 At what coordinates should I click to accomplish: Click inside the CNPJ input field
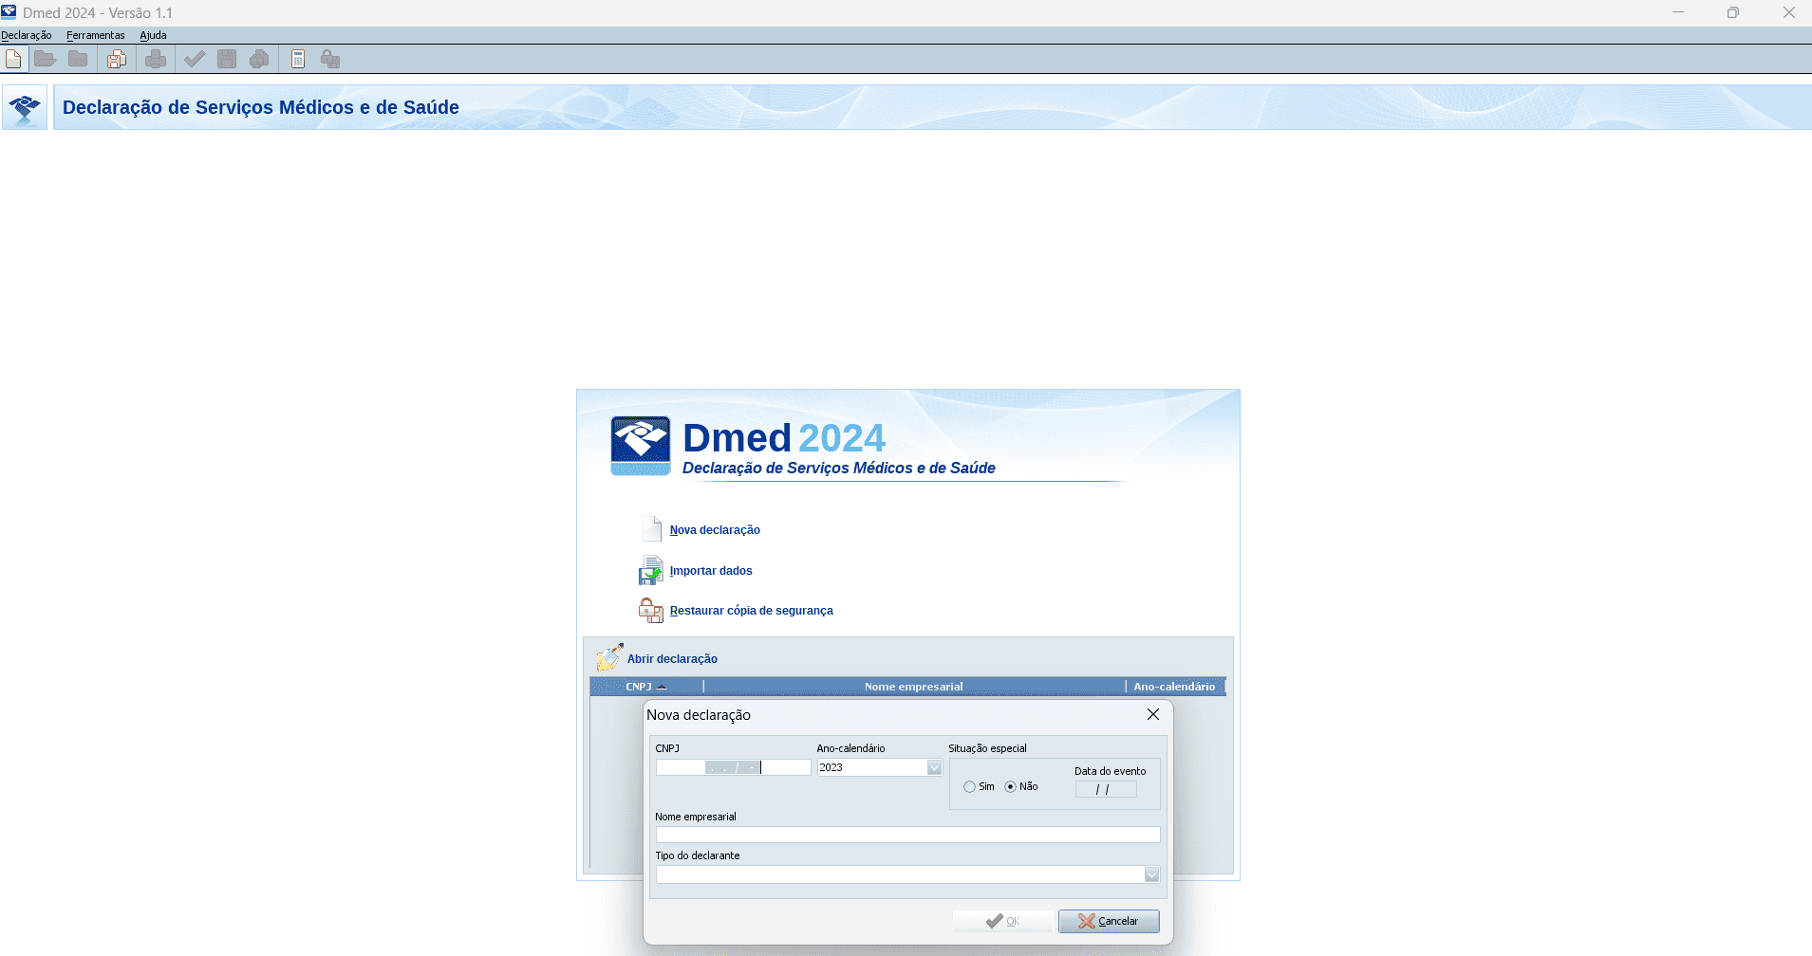coord(731,767)
